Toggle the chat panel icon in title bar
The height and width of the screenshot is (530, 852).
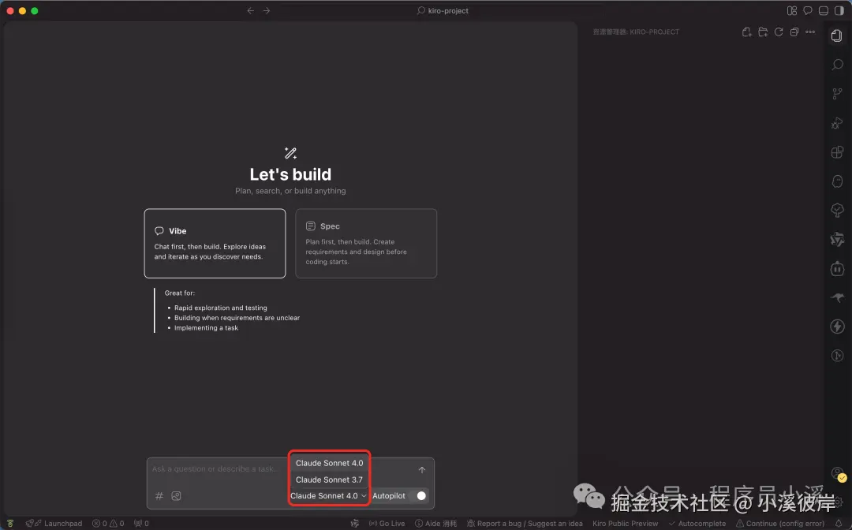(x=808, y=11)
